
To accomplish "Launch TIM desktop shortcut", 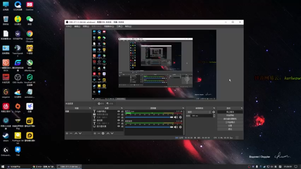I will point(18,151).
